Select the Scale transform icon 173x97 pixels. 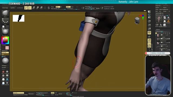(37, 8)
